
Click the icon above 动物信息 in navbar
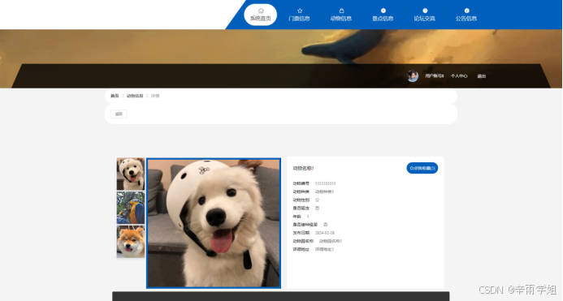341,11
